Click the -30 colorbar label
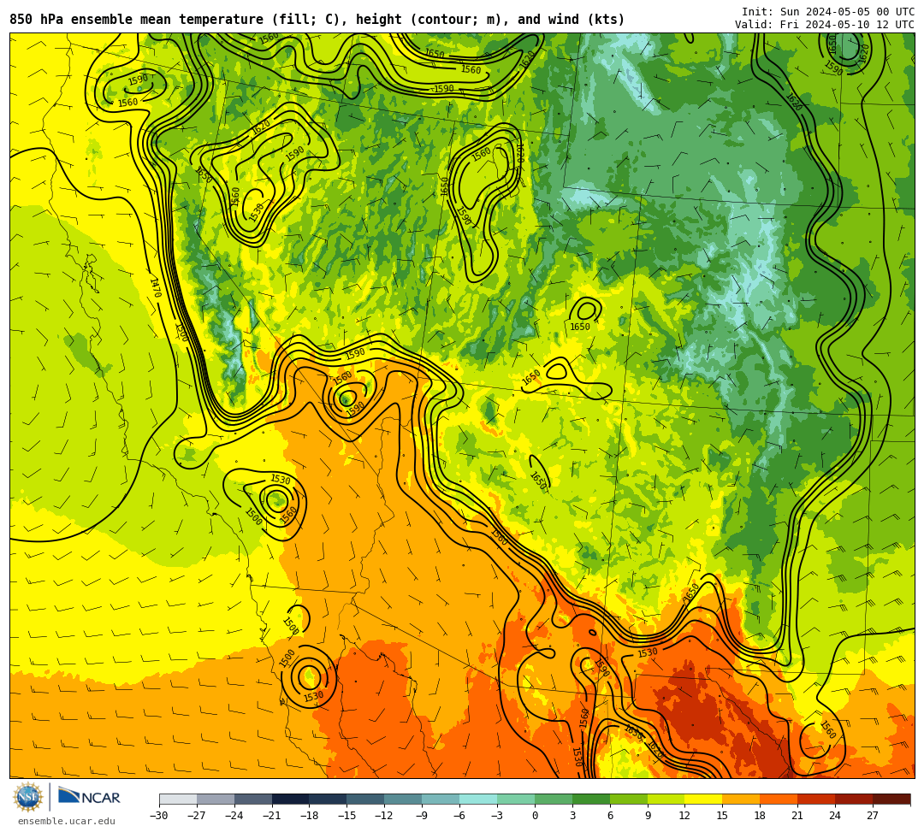 (x=159, y=816)
